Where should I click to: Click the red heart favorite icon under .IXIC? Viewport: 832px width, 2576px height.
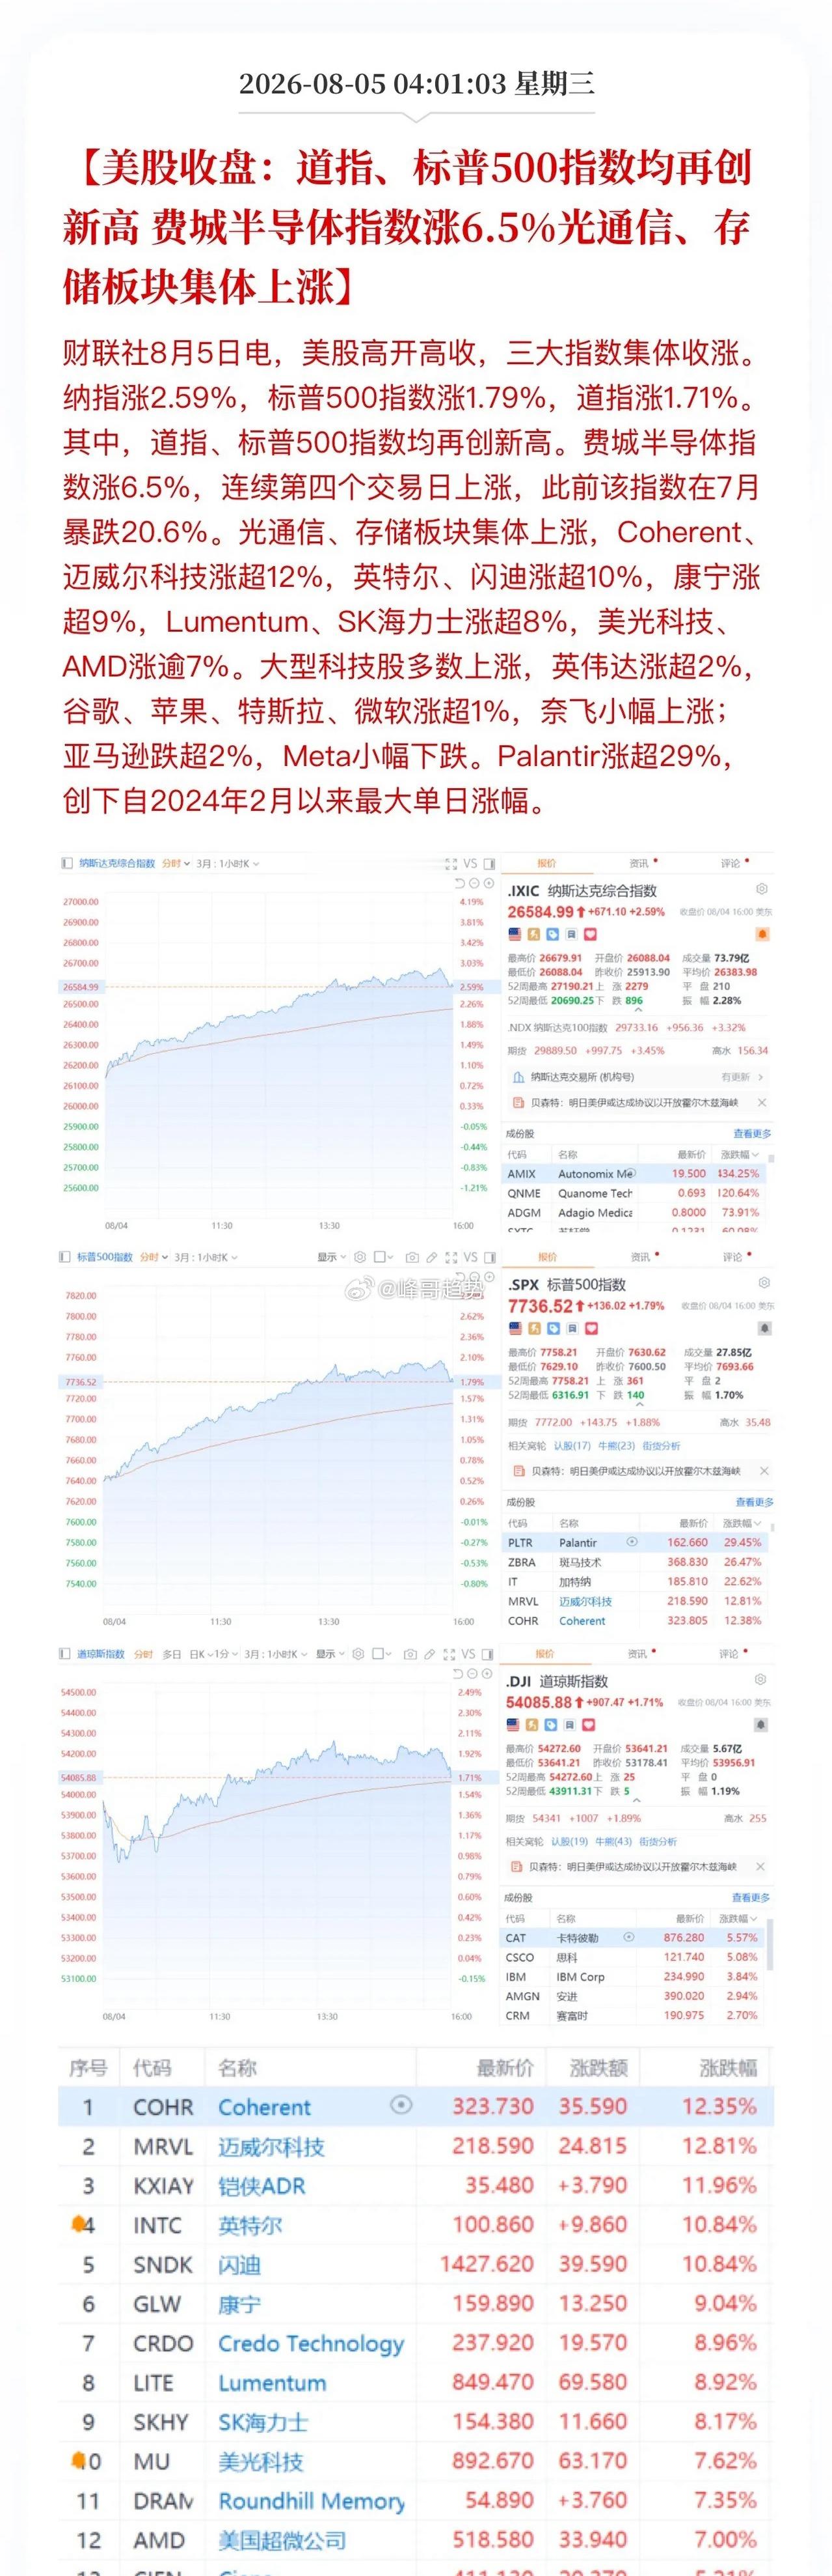590,934
